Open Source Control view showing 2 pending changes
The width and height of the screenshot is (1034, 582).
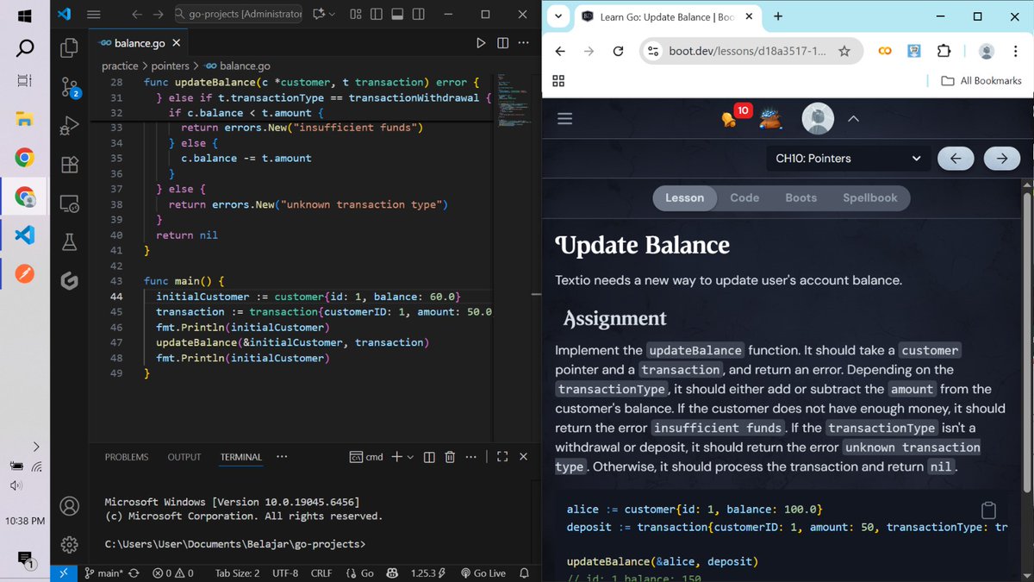69,86
